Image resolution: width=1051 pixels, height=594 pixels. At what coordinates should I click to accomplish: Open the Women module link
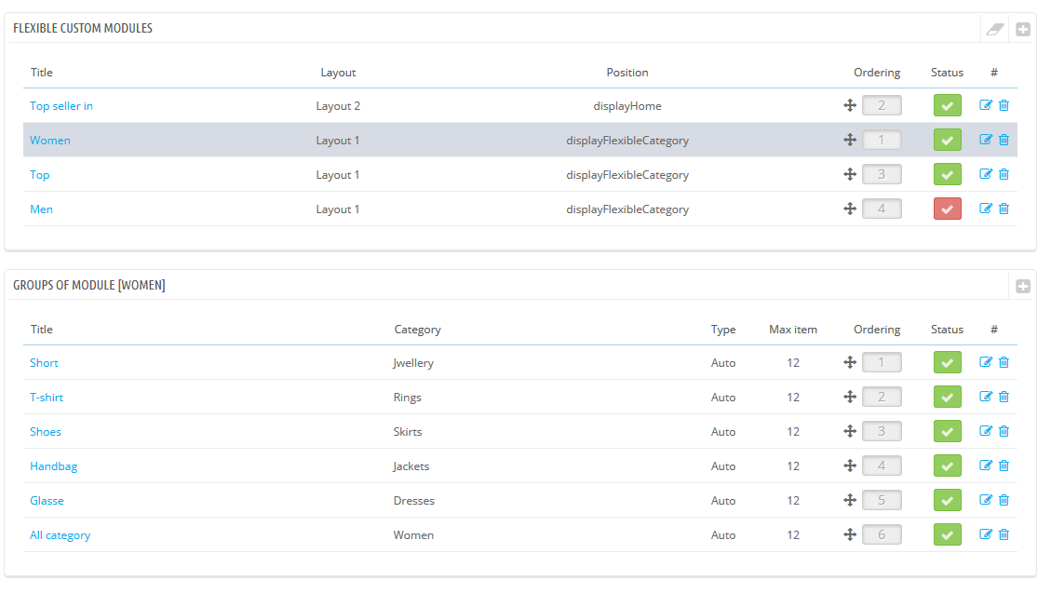[50, 141]
